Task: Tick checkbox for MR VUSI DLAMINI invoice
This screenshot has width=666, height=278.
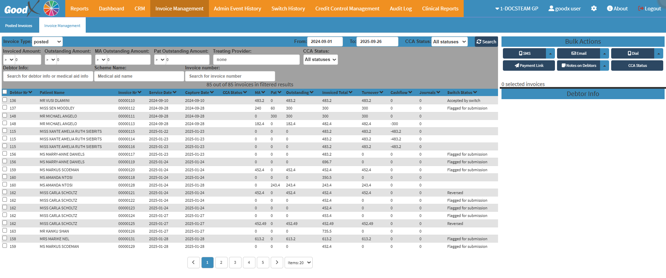Action: click(x=5, y=100)
